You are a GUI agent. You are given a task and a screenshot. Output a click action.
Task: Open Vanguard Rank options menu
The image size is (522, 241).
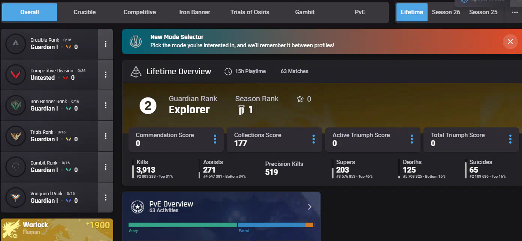[106, 198]
